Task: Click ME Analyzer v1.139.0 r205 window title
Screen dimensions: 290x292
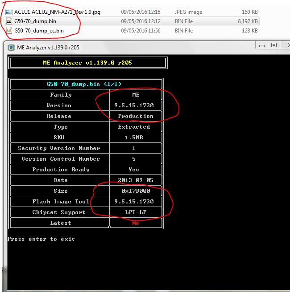Action: [x=48, y=48]
